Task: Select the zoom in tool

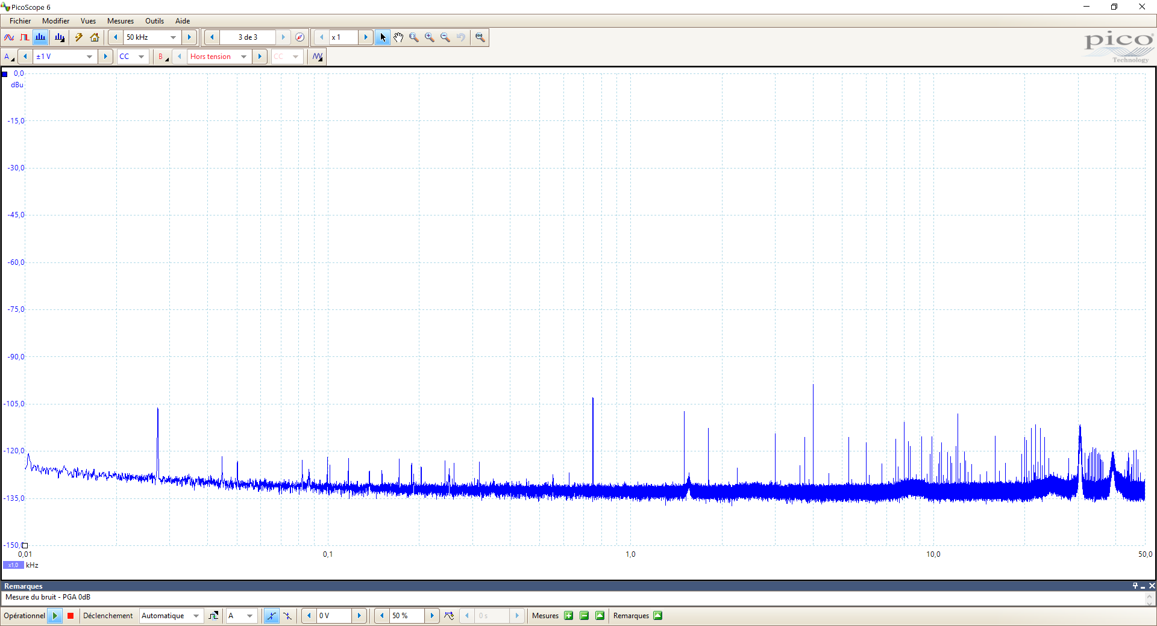Action: click(430, 37)
